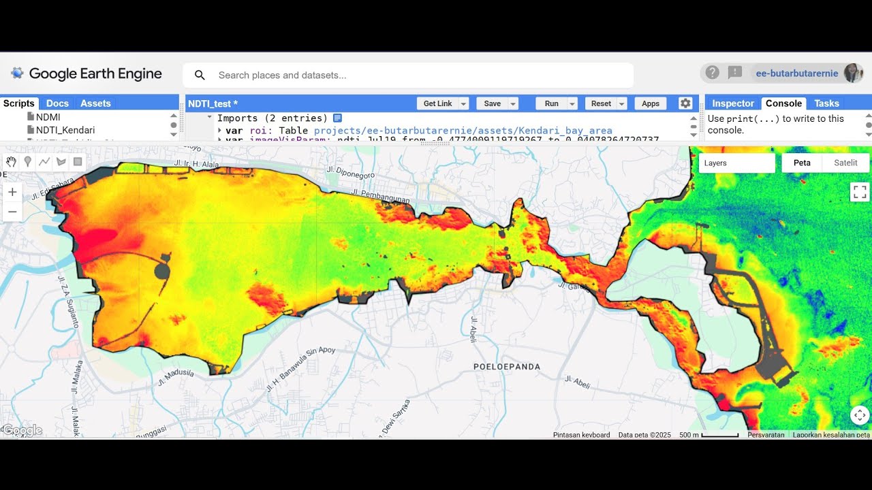Expand the var roi import entry
This screenshot has width=872, height=490.
point(219,131)
